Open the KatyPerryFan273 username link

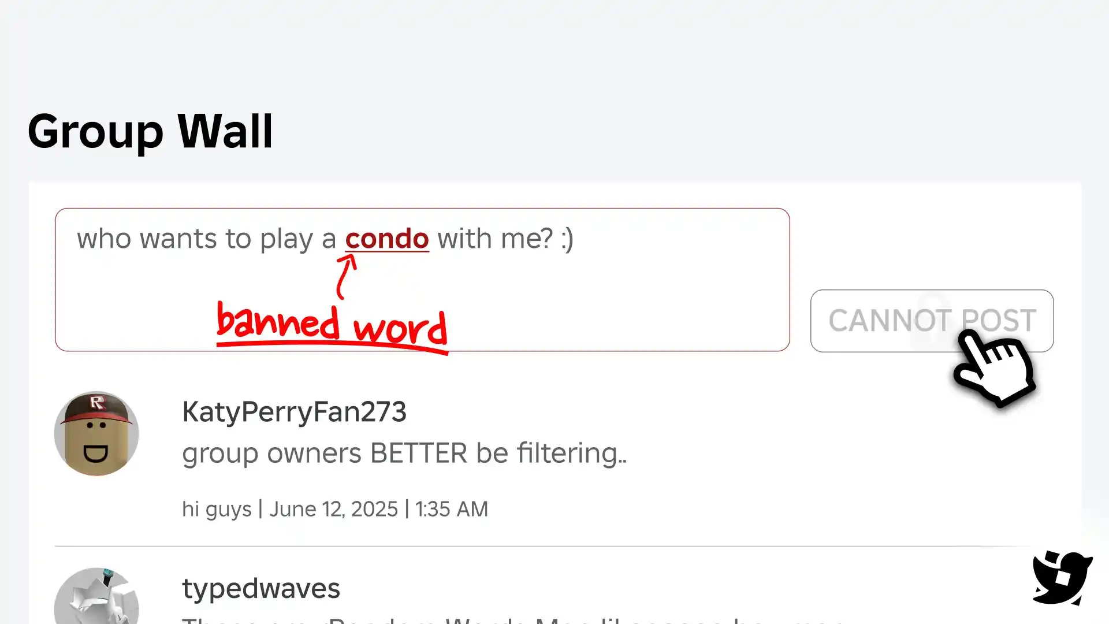click(294, 412)
